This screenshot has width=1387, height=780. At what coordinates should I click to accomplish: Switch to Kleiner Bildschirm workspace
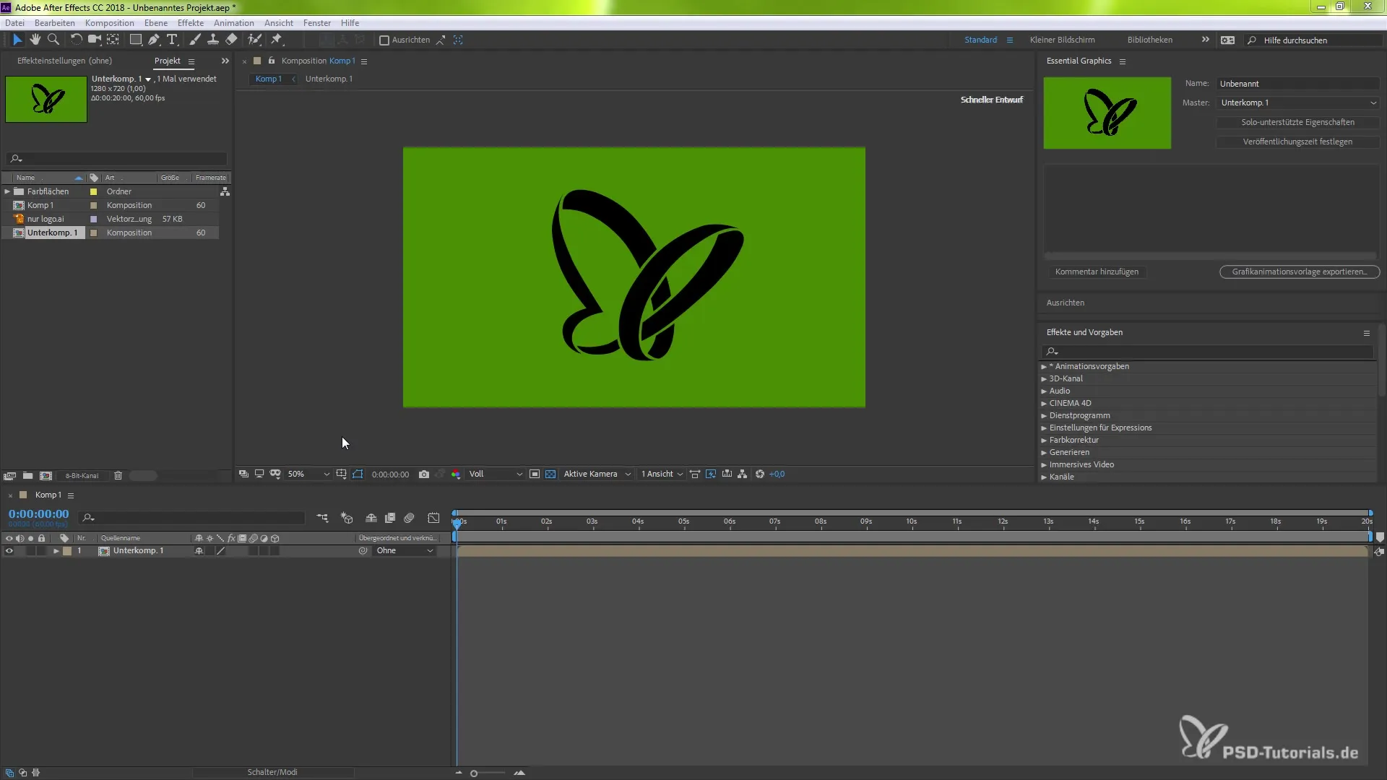[x=1062, y=40]
